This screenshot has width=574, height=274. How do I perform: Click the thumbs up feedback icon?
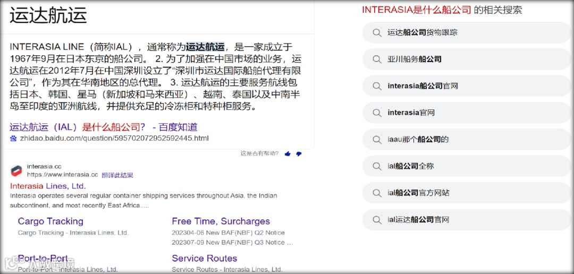coord(288,154)
